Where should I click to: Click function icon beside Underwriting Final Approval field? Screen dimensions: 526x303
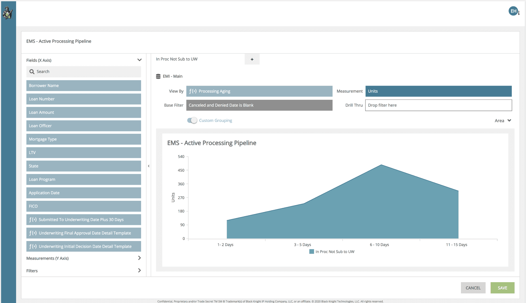pyautogui.click(x=33, y=233)
